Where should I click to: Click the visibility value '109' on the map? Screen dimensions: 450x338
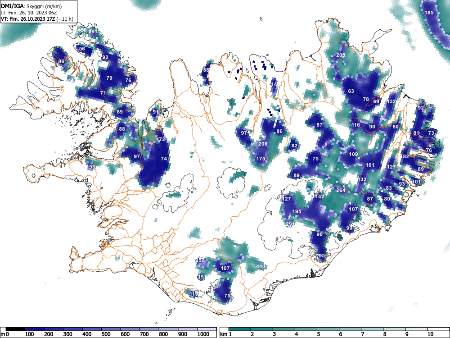pyautogui.click(x=353, y=154)
